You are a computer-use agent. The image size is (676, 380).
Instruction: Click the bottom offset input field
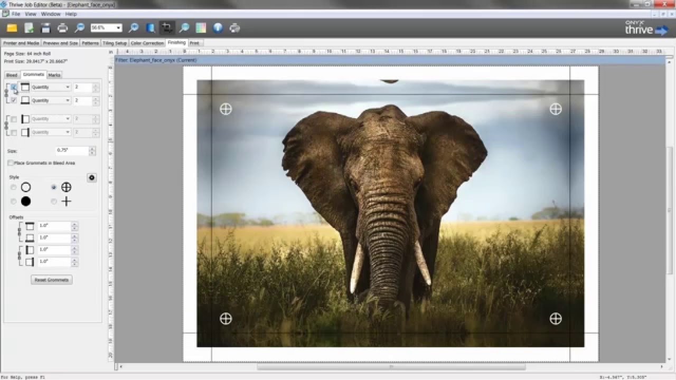[x=54, y=237]
